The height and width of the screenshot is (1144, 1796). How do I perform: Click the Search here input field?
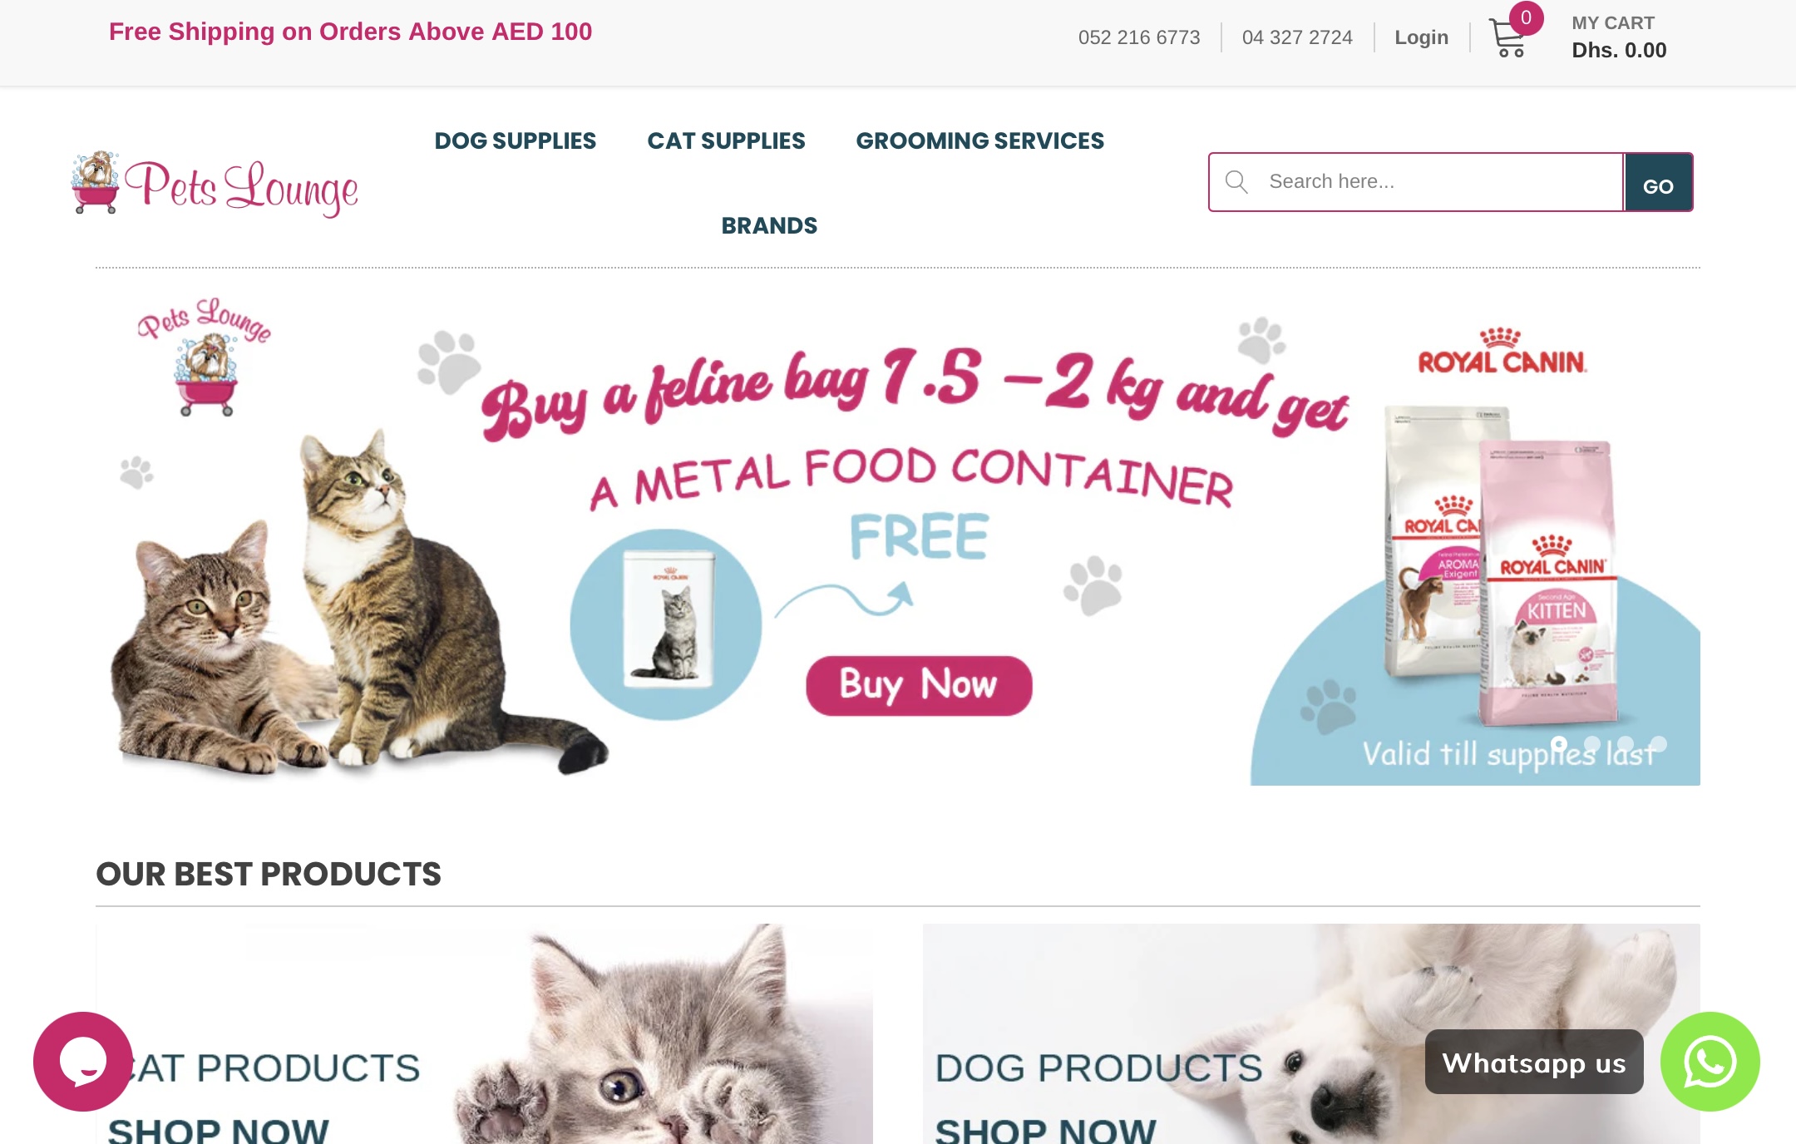(x=1416, y=182)
